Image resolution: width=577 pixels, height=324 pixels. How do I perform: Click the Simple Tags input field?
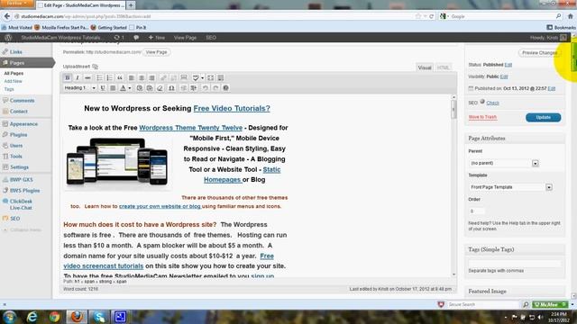[x=515, y=263]
